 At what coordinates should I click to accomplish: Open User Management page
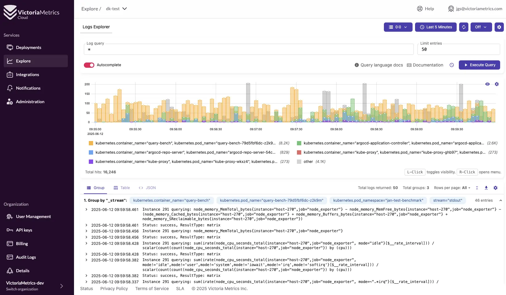[x=36, y=216]
